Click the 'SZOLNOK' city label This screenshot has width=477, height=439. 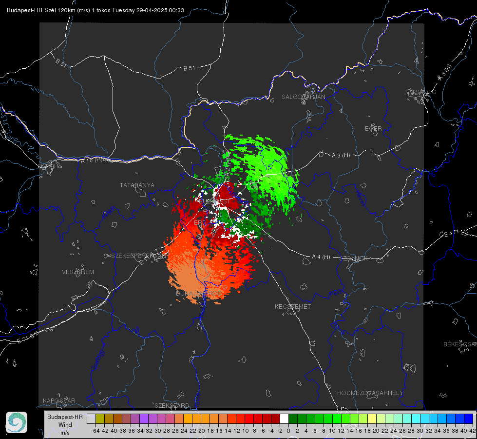tap(354, 259)
